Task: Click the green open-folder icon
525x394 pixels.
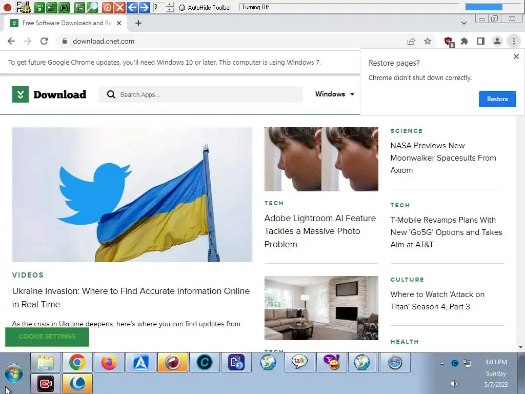Action: [x=52, y=7]
